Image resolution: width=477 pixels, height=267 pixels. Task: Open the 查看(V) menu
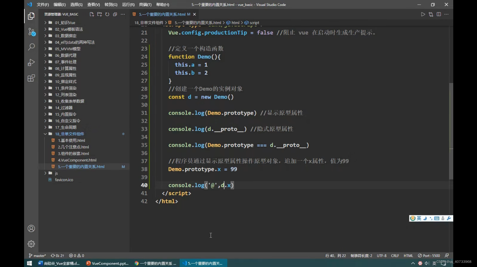tap(94, 5)
